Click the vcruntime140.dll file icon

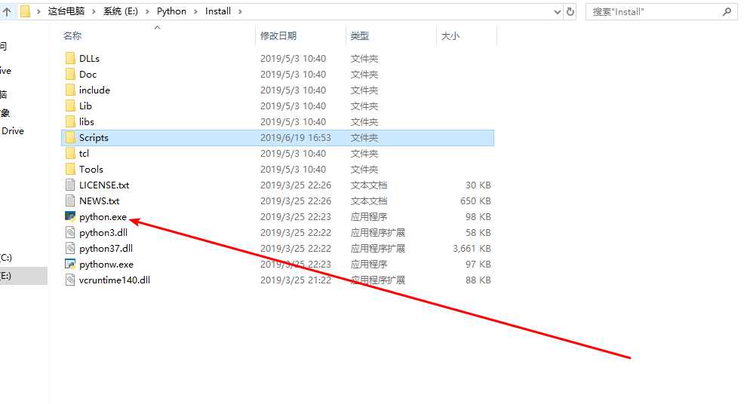(70, 280)
